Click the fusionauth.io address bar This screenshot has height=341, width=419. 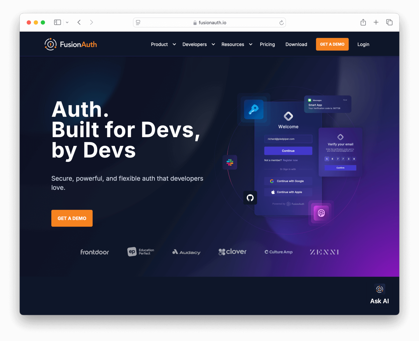pos(210,23)
